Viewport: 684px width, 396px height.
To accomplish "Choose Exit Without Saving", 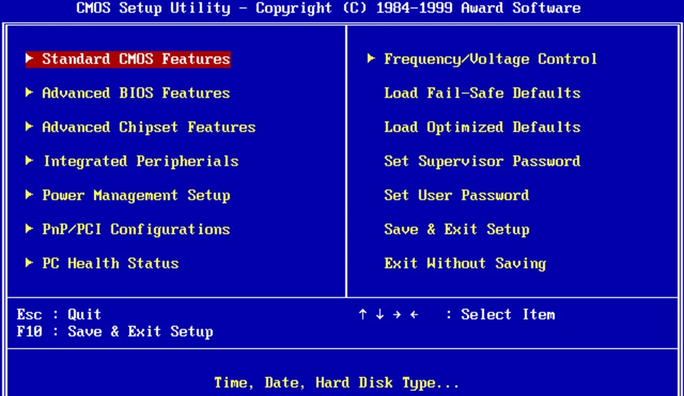I will tap(465, 264).
